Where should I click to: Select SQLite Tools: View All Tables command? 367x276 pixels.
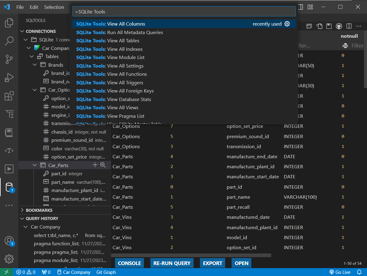(x=184, y=40)
